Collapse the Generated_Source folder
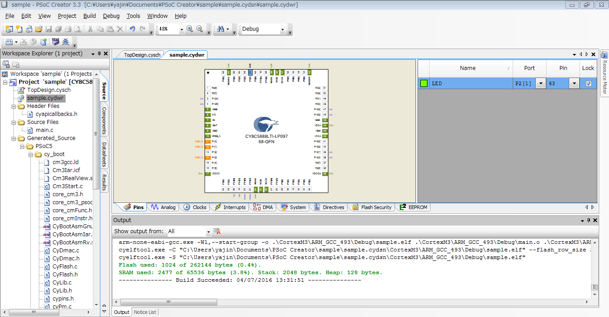This screenshot has width=609, height=317. (x=14, y=138)
